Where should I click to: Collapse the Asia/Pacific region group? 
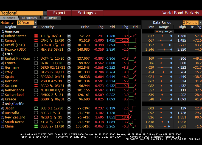pos(13,104)
